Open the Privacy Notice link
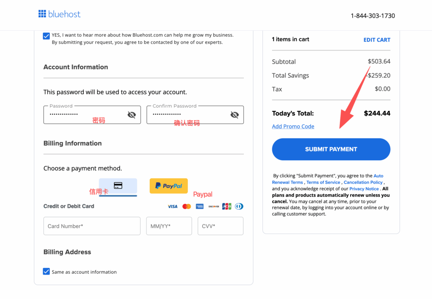The width and height of the screenshot is (432, 299). click(x=364, y=189)
